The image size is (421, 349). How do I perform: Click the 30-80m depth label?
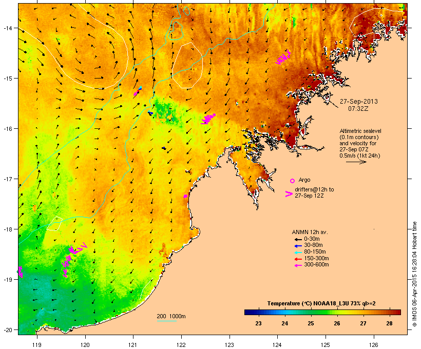[x=313, y=245]
